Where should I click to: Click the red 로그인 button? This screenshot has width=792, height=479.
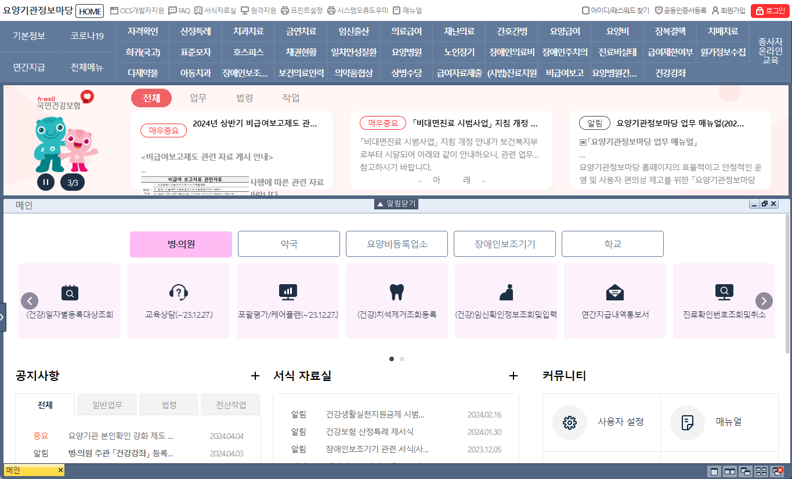770,10
